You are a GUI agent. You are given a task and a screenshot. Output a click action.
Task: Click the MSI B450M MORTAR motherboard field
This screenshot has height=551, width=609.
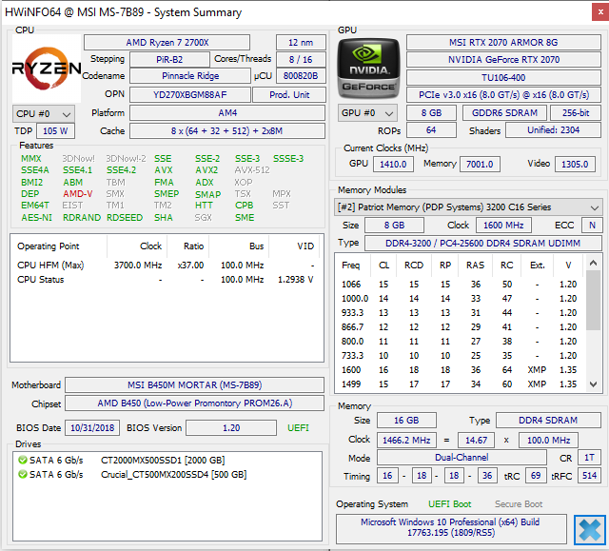coord(194,384)
